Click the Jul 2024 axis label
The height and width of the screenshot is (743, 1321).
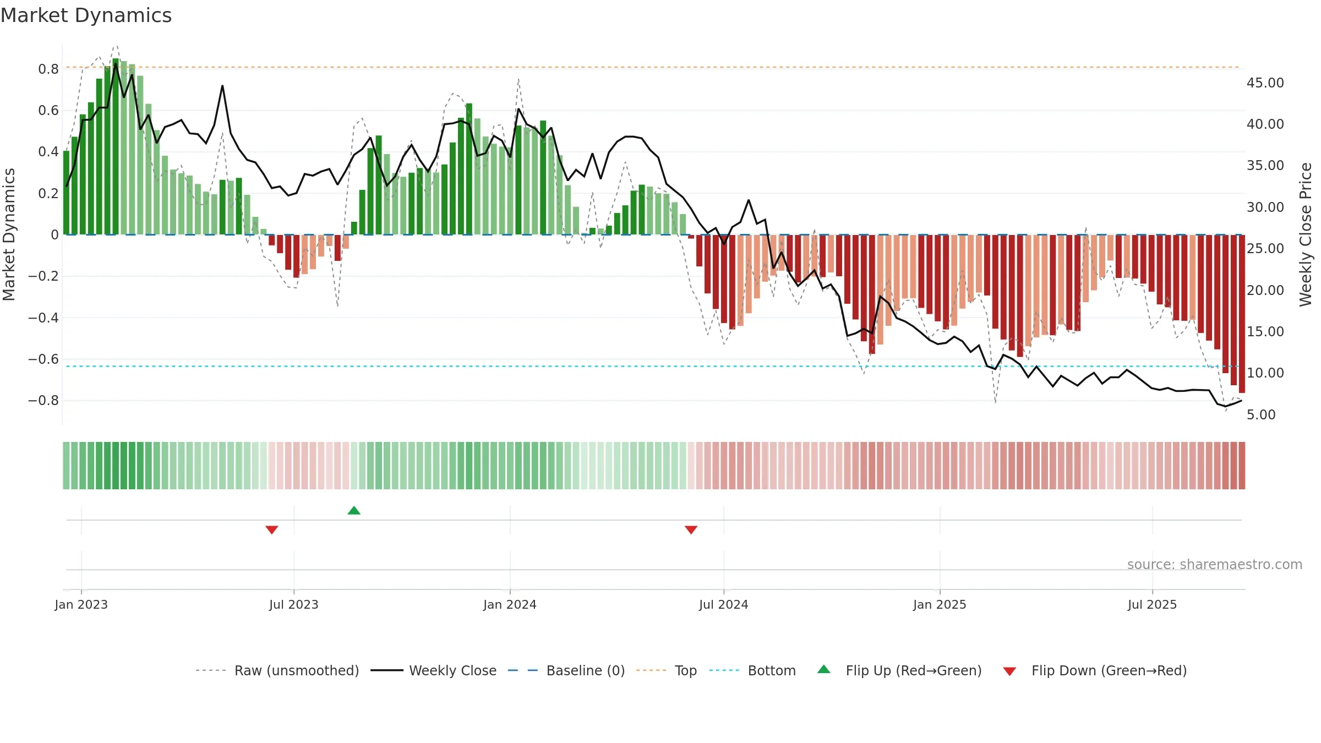724,604
